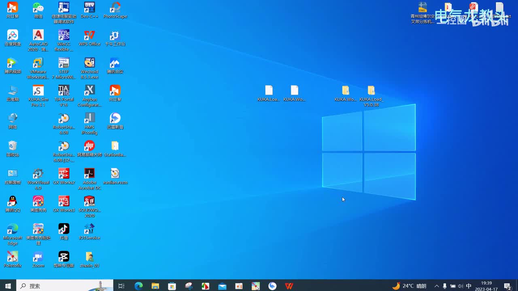The image size is (518, 291).
Task: Open the Windows Start menu
Action: (8, 286)
